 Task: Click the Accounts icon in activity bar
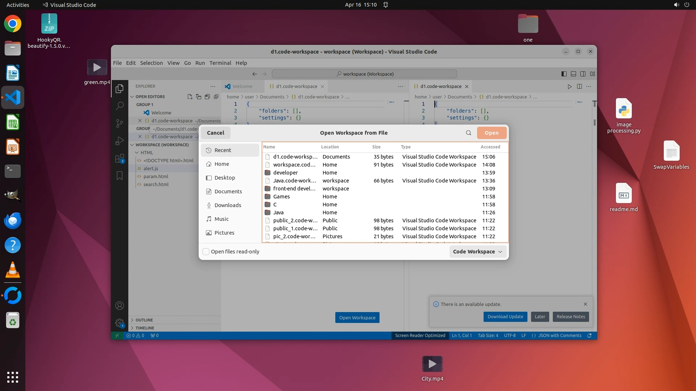point(119,306)
